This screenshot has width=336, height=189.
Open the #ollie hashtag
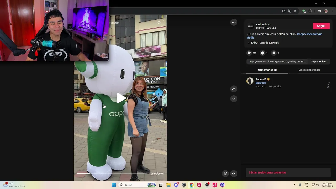[251, 38]
